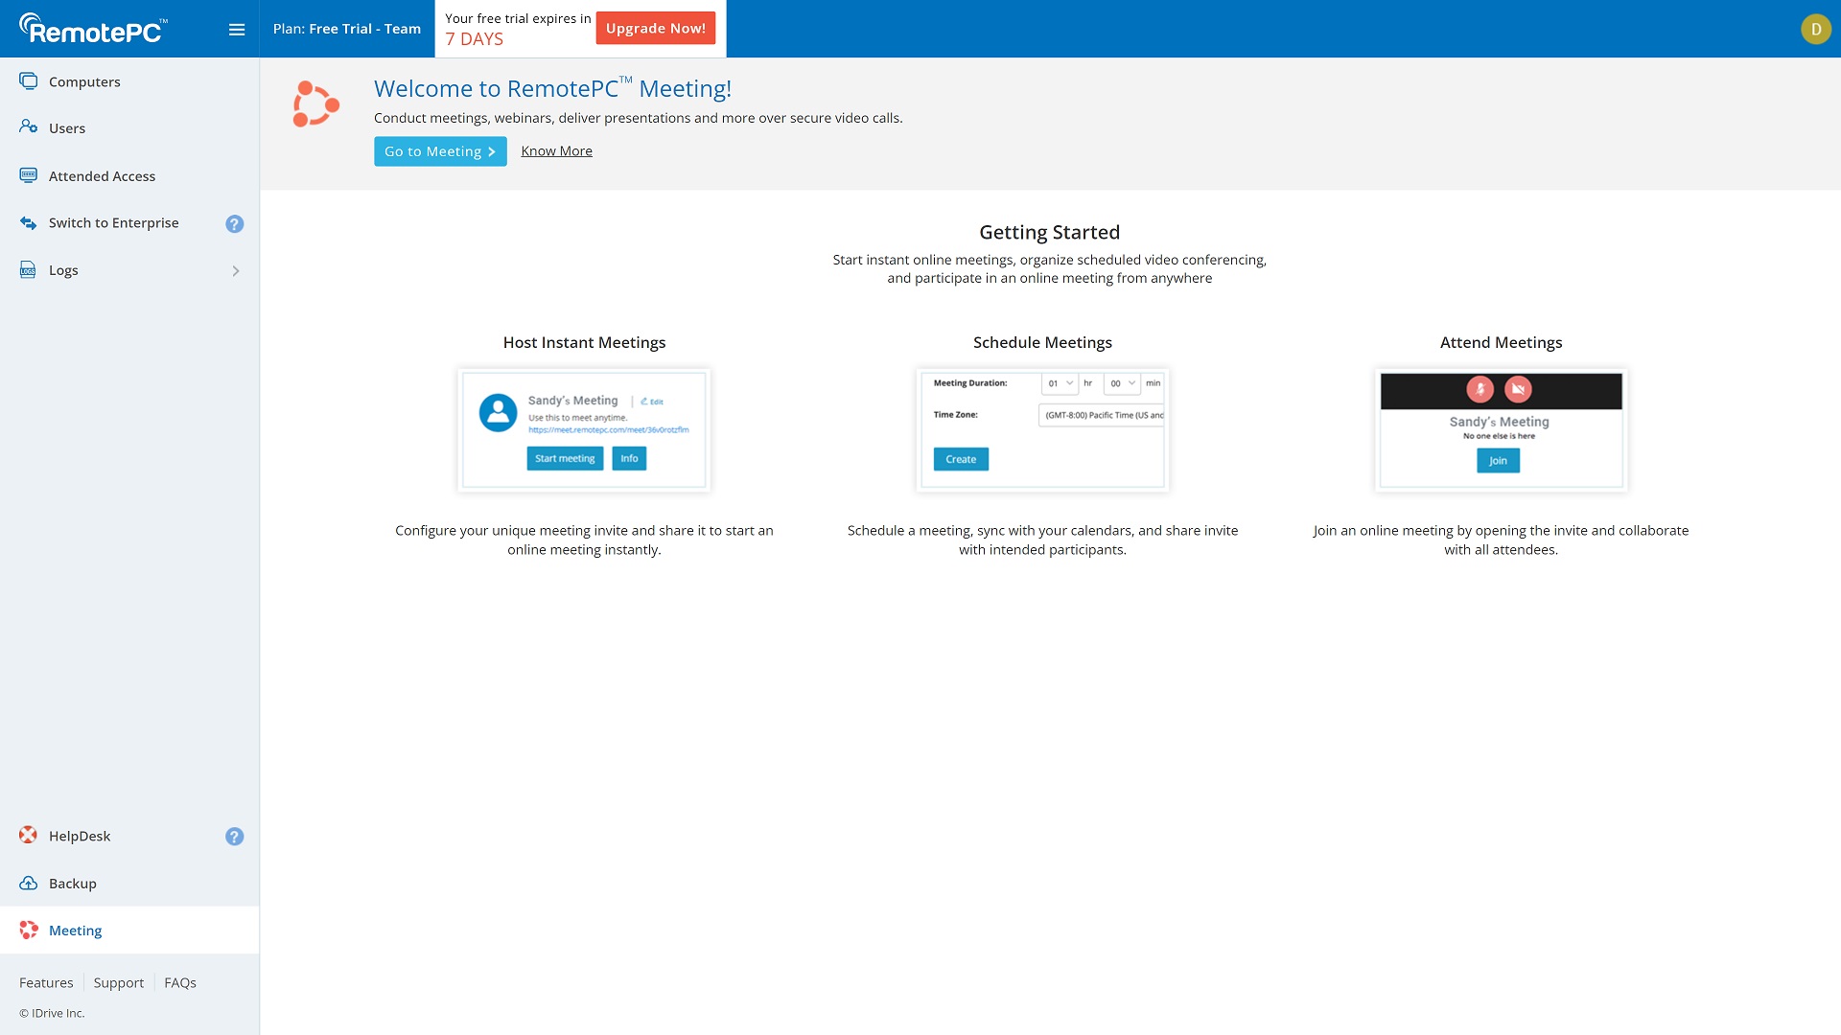Viewport: 1841px width, 1035px height.
Task: Open Computers section
Action: [129, 81]
